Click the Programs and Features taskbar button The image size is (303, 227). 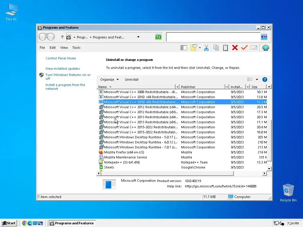click(x=72, y=223)
